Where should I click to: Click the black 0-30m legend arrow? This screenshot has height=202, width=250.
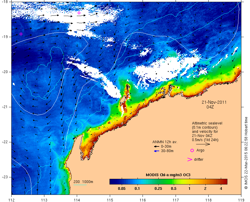(157, 146)
